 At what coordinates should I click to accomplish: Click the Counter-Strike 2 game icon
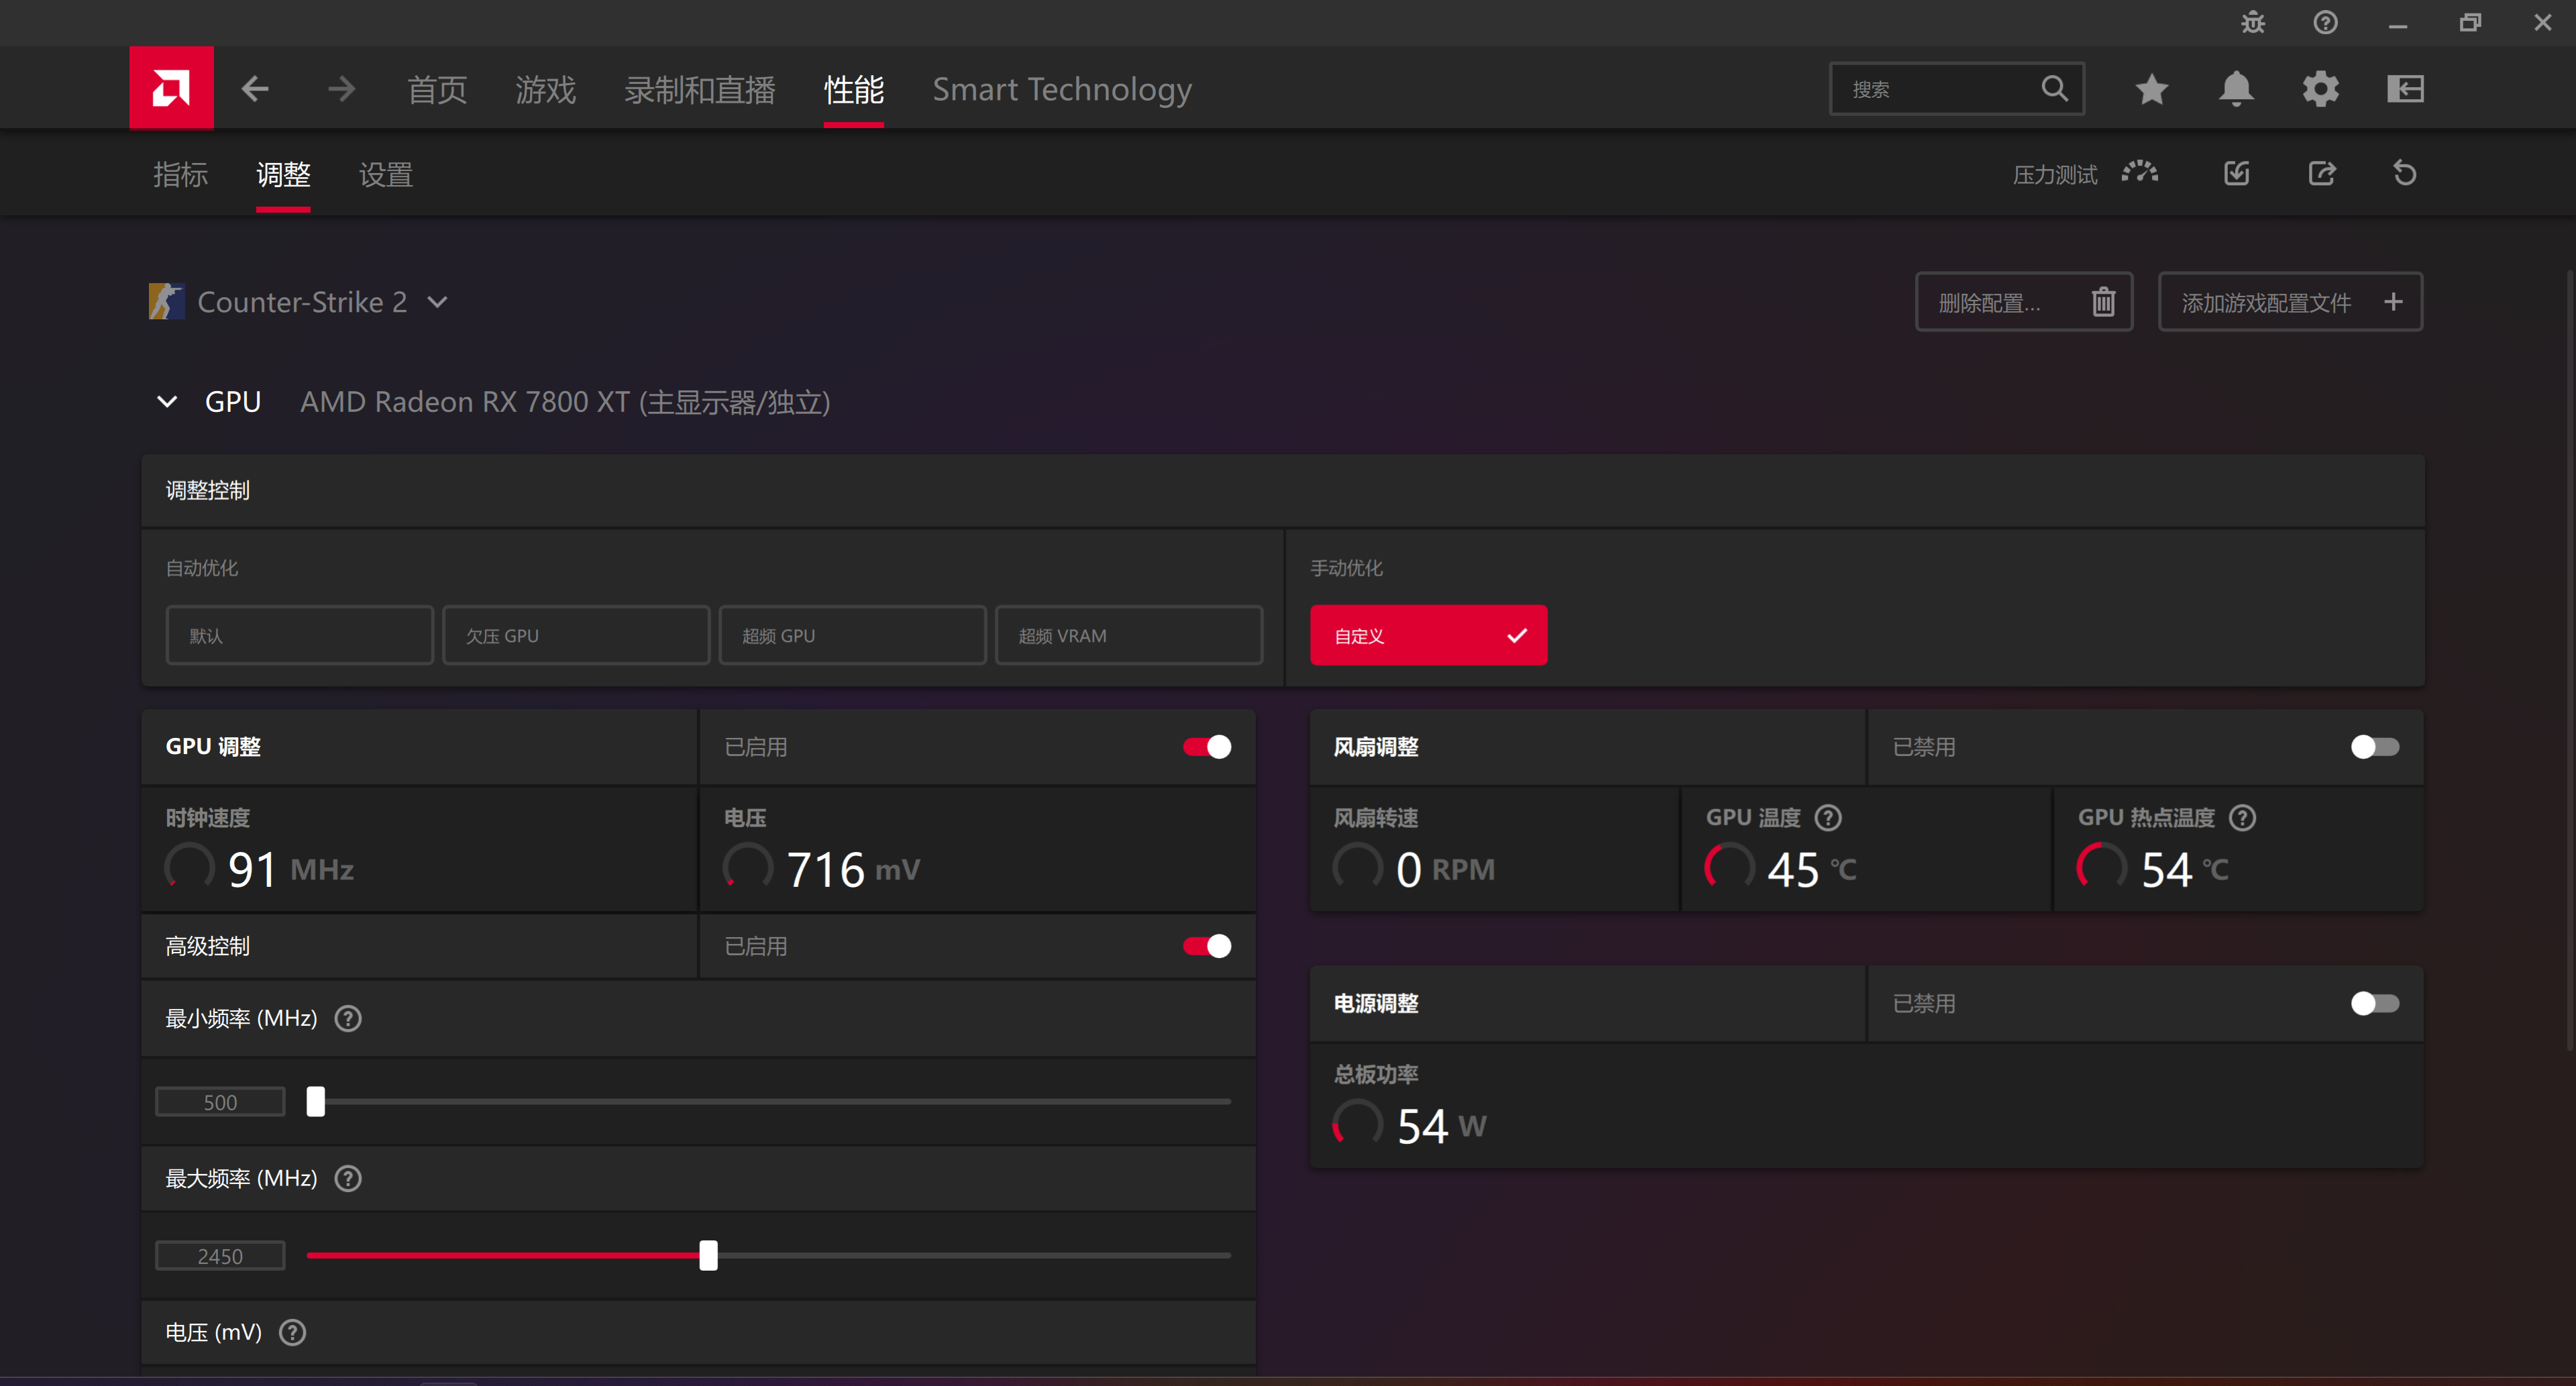166,301
